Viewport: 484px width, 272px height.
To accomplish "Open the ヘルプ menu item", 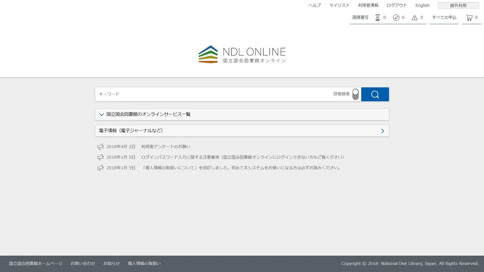I will [315, 5].
